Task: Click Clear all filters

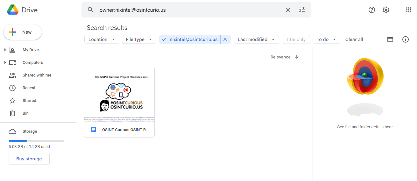Action: (354, 39)
